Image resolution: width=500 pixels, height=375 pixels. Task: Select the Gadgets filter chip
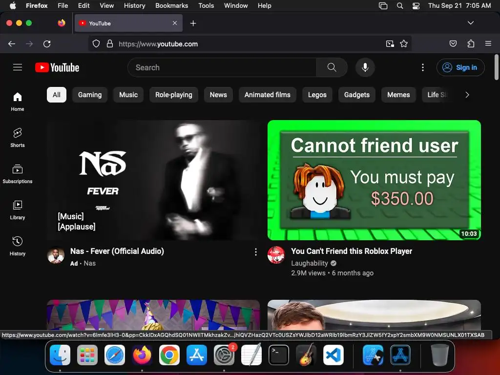click(357, 95)
